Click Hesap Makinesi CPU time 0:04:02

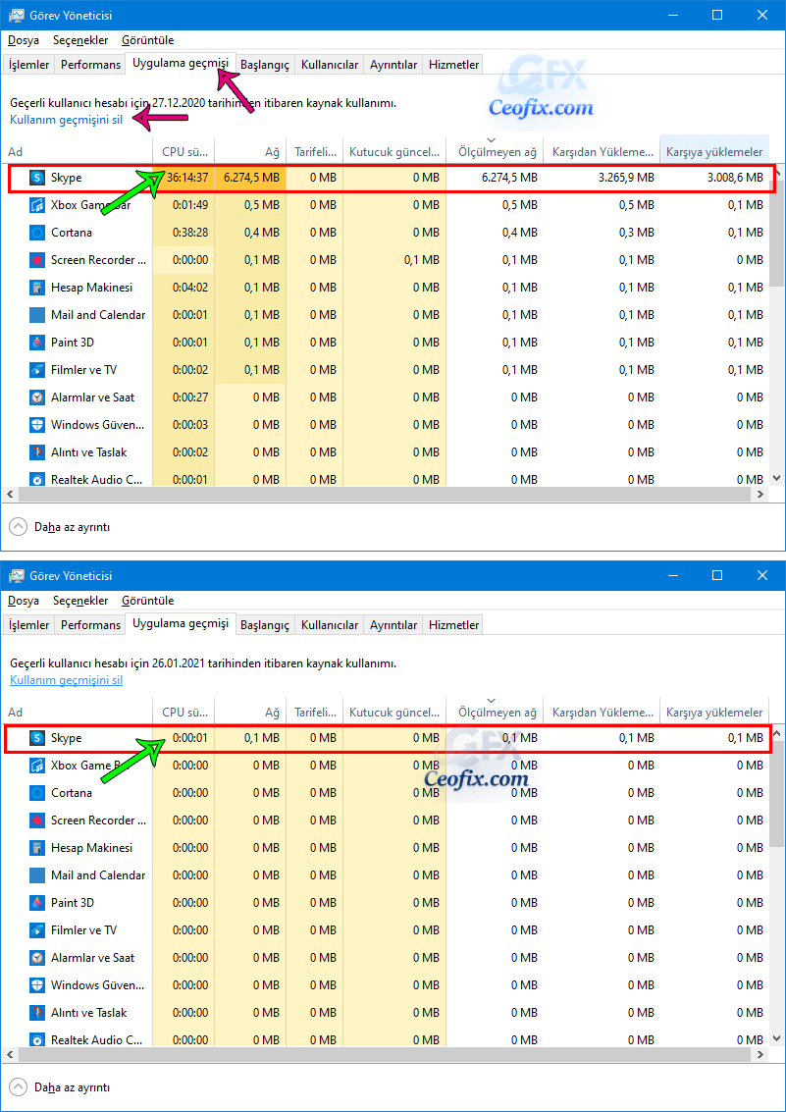(x=190, y=288)
